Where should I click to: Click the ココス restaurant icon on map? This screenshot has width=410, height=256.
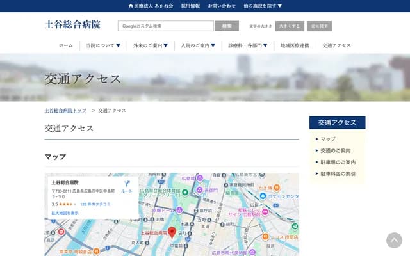tap(265, 237)
